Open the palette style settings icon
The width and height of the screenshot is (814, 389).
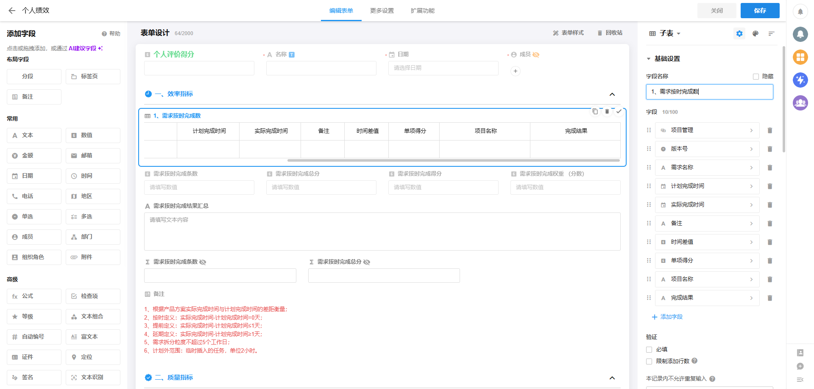755,33
